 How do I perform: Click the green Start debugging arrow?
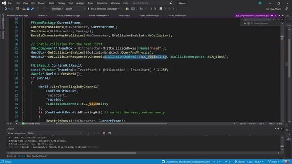point(89,9)
